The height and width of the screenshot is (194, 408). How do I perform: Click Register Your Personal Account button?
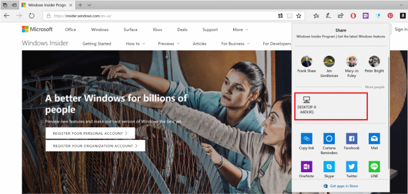(x=90, y=133)
